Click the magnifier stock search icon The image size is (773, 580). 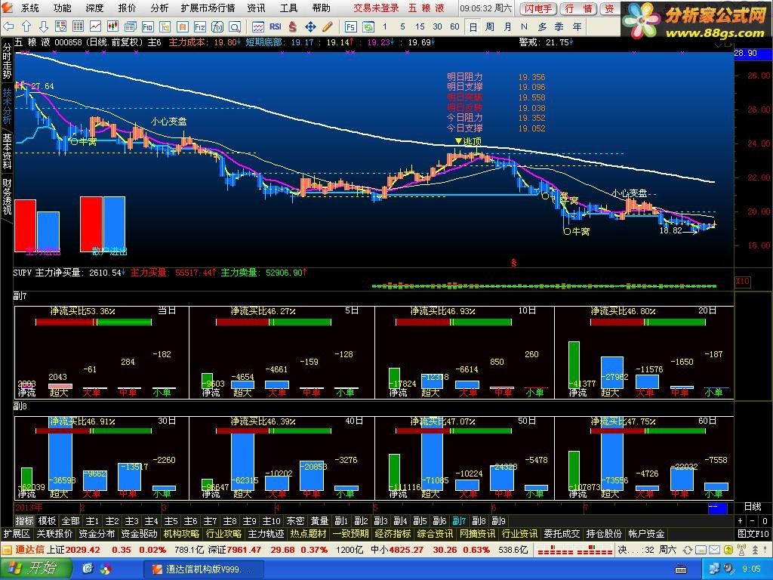(235, 26)
